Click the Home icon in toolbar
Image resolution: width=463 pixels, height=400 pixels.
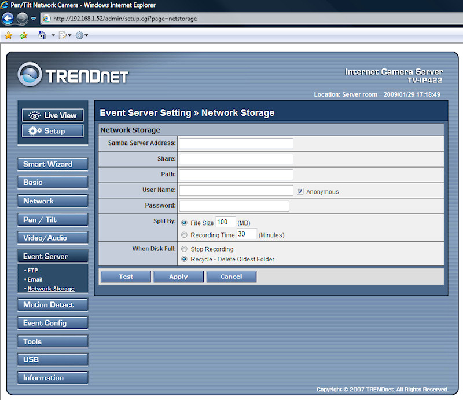pos(42,35)
